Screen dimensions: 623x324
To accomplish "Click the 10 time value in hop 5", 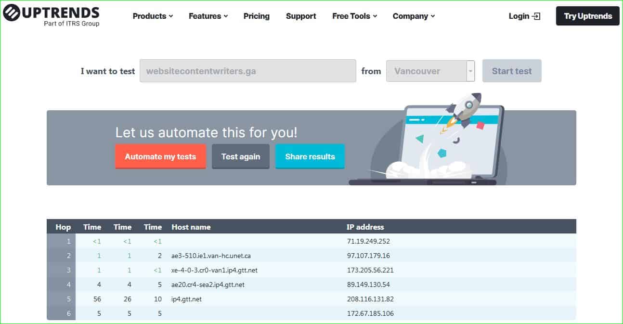I will pos(157,299).
